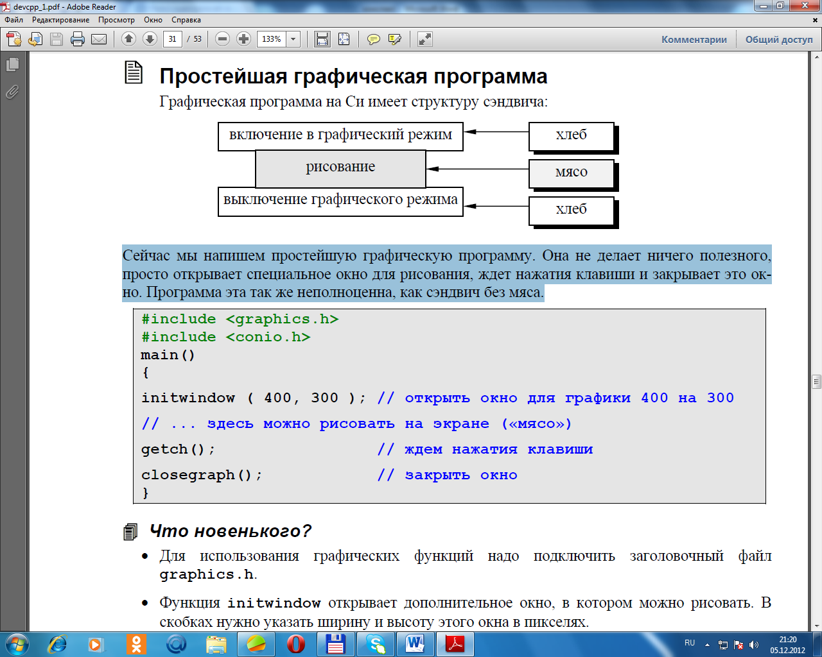This screenshot has width=822, height=657.
Task: Expand the Общий доступ pane
Action: click(778, 39)
